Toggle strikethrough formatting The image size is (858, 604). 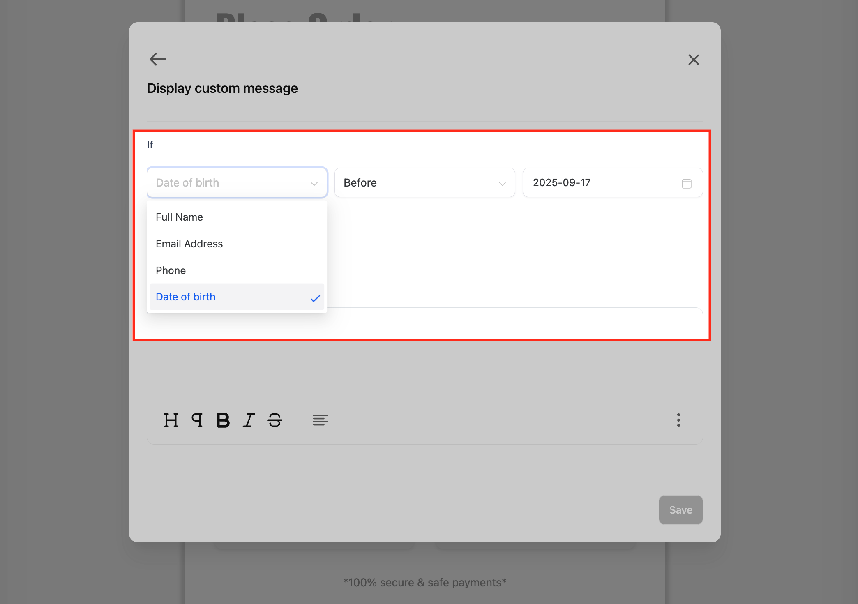pyautogui.click(x=274, y=420)
